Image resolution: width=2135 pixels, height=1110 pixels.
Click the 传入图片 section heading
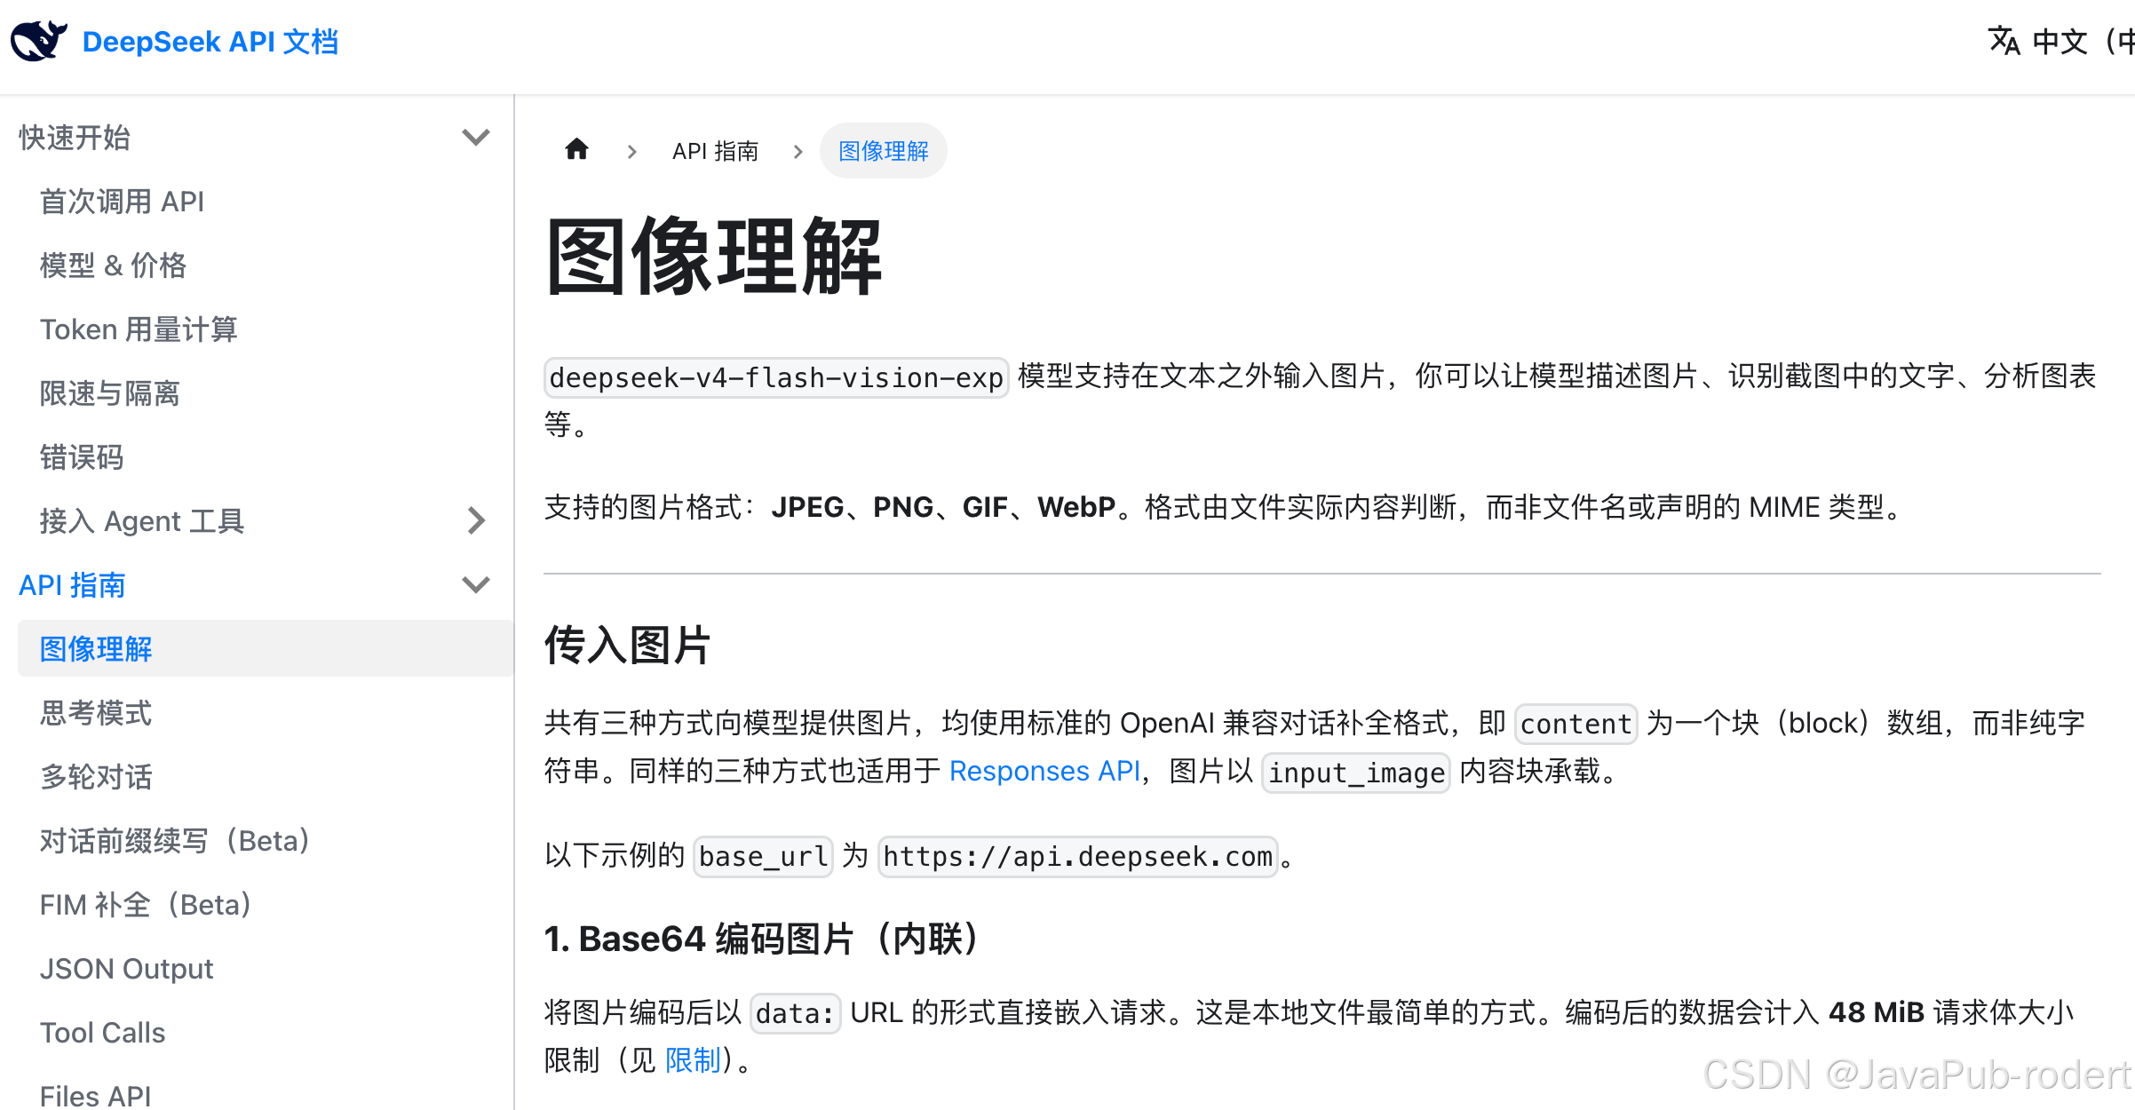point(628,645)
